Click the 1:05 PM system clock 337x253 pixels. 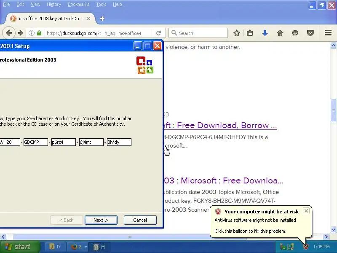(x=321, y=247)
